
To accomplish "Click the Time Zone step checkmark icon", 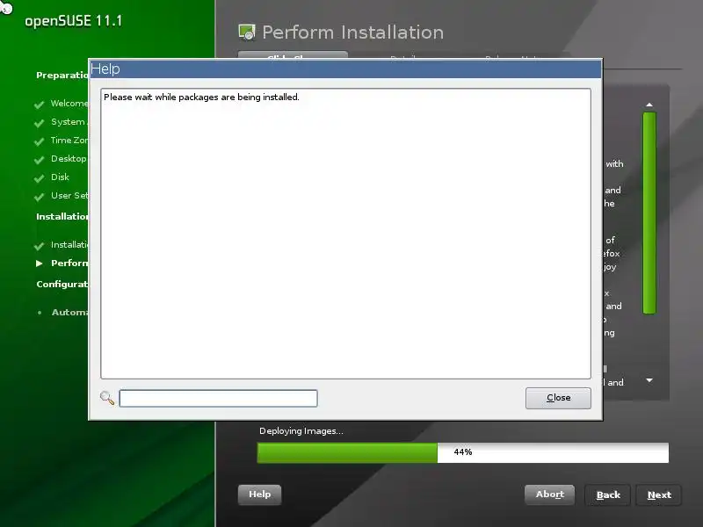I will [x=39, y=141].
